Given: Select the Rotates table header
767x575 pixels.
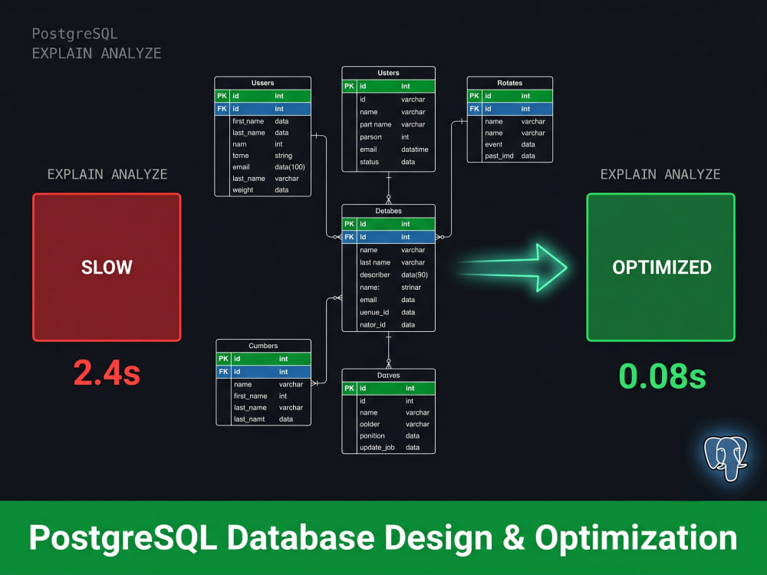Looking at the screenshot, I should [510, 83].
